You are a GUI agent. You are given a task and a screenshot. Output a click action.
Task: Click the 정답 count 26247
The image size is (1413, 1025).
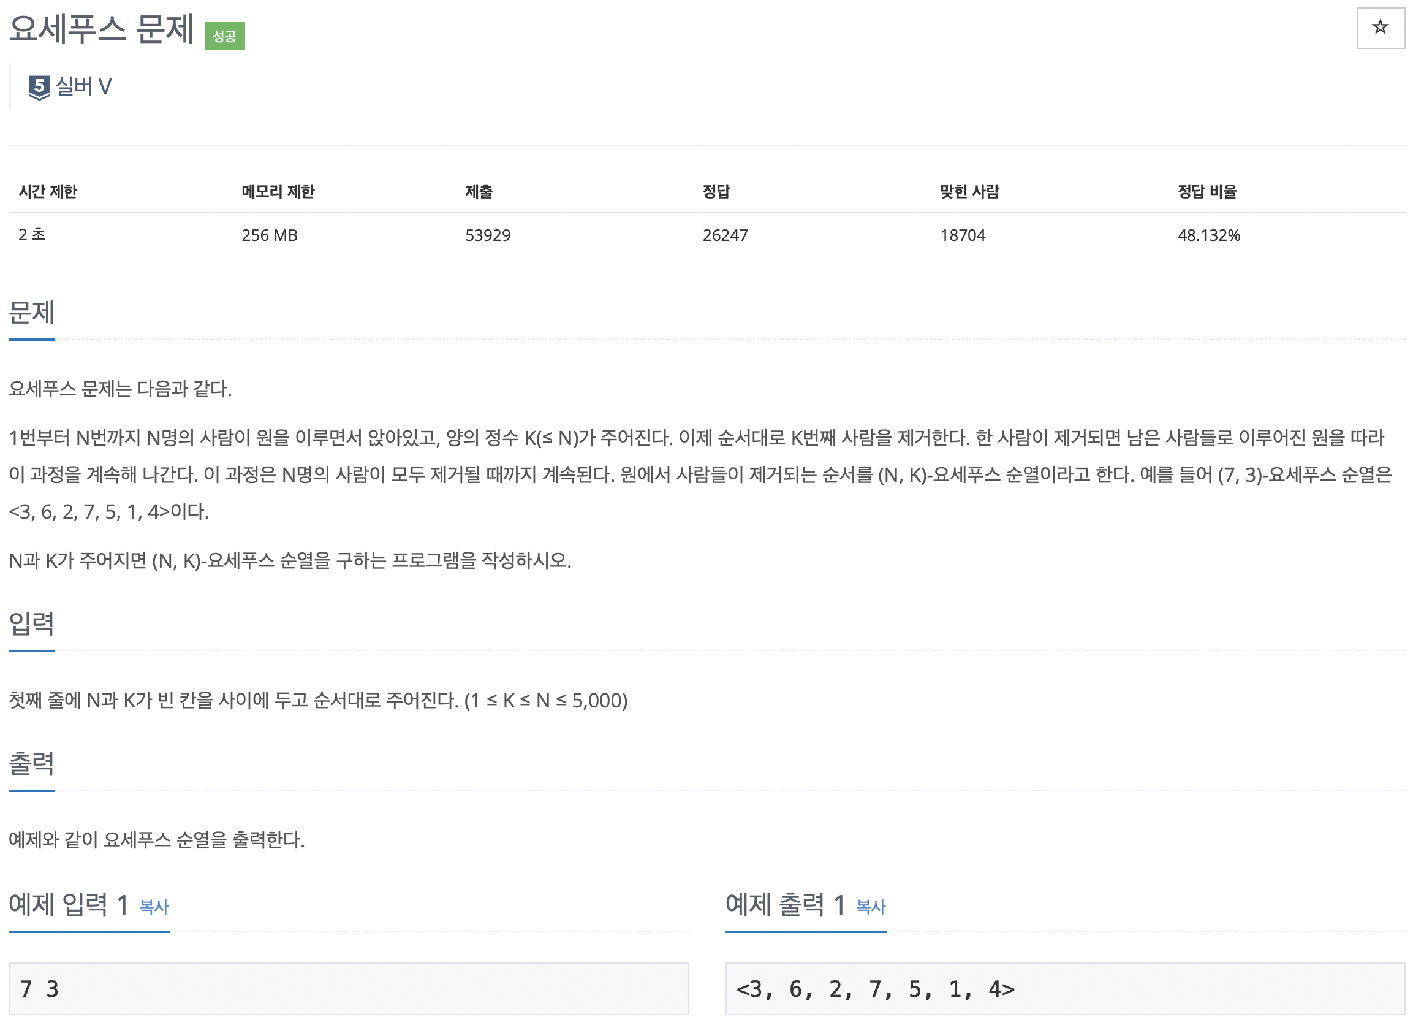pyautogui.click(x=724, y=235)
